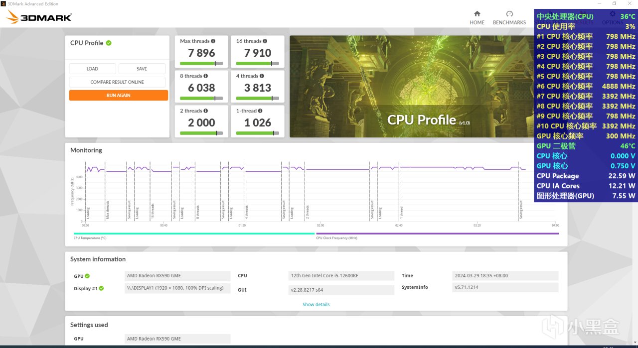Click the green check beside GPU label
This screenshot has height=348, width=638.
(x=87, y=276)
